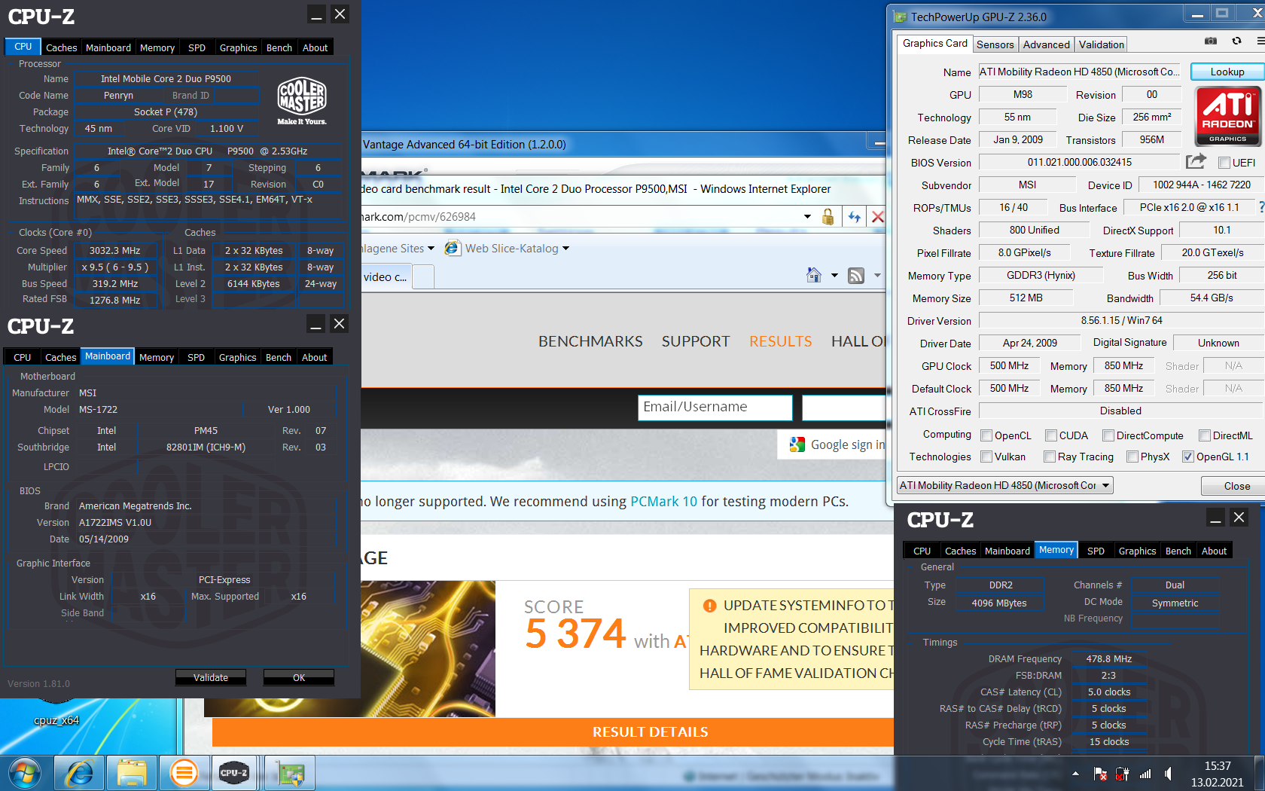This screenshot has width=1265, height=791.
Task: Open Graphics tab in CPU-Z Mainboard window
Action: 238,357
